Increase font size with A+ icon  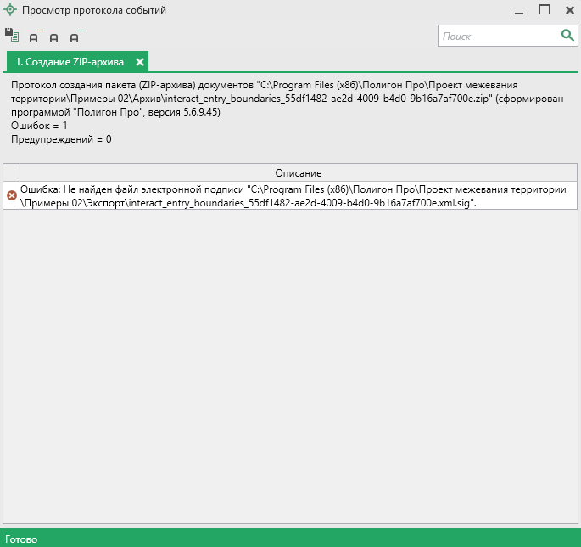click(76, 36)
